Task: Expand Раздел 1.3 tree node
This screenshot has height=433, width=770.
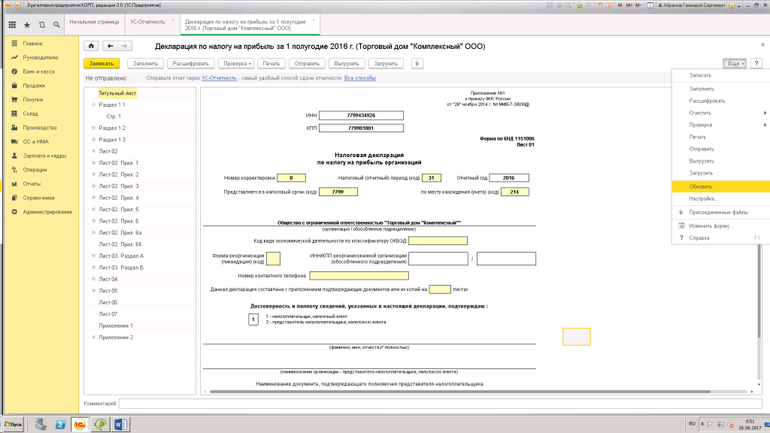Action: pyautogui.click(x=93, y=139)
